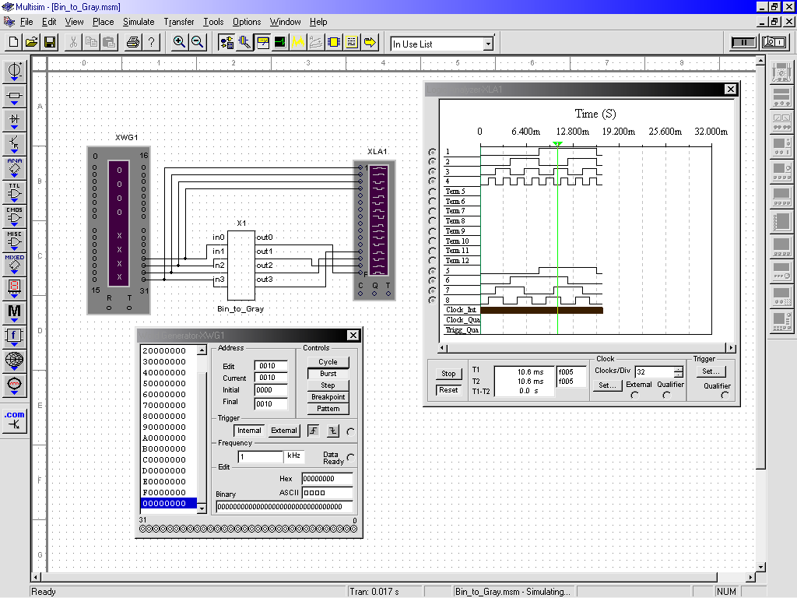
Task: Click the Cut scissors icon
Action: point(73,42)
